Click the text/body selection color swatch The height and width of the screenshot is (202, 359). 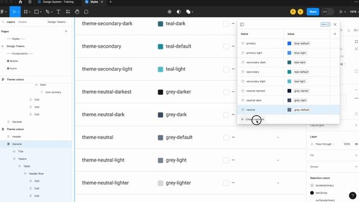click(312, 193)
